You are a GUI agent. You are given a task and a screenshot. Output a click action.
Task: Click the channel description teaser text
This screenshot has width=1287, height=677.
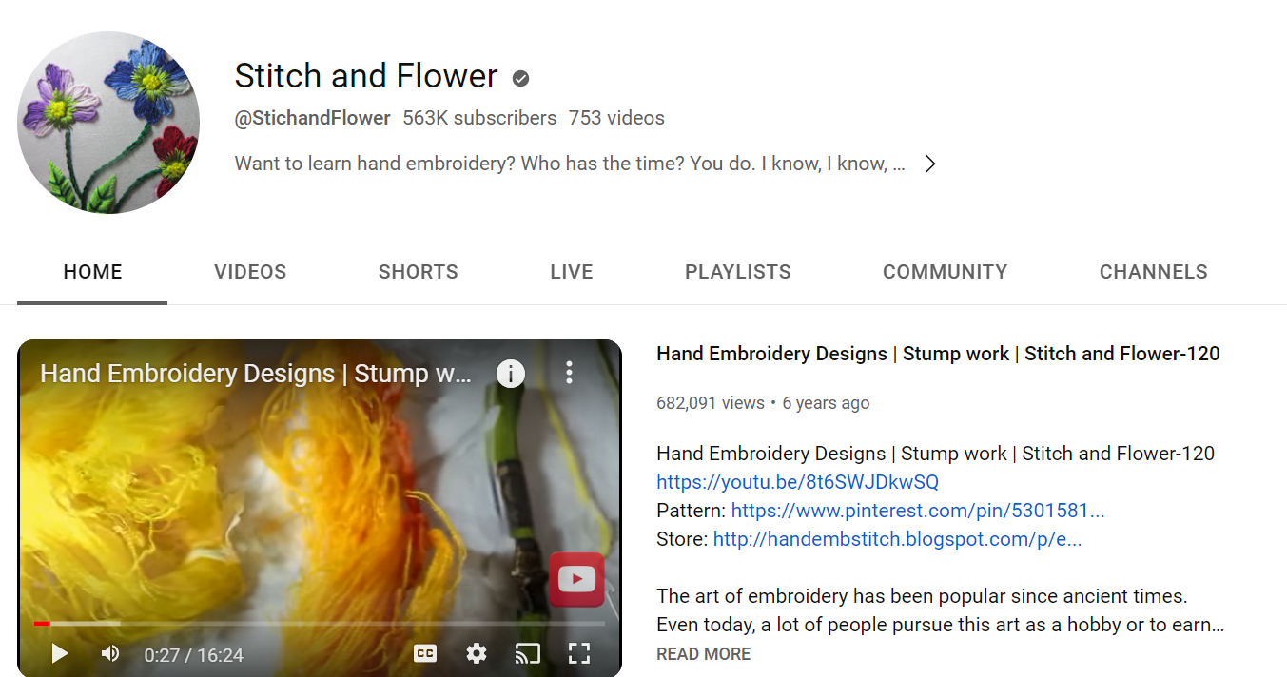(570, 164)
